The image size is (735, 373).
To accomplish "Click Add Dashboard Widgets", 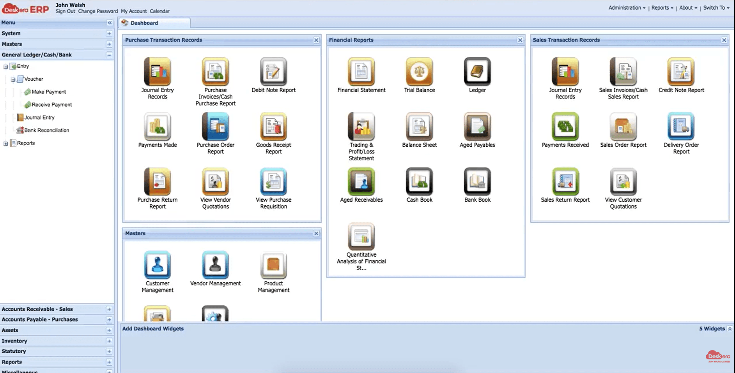I will click(153, 329).
